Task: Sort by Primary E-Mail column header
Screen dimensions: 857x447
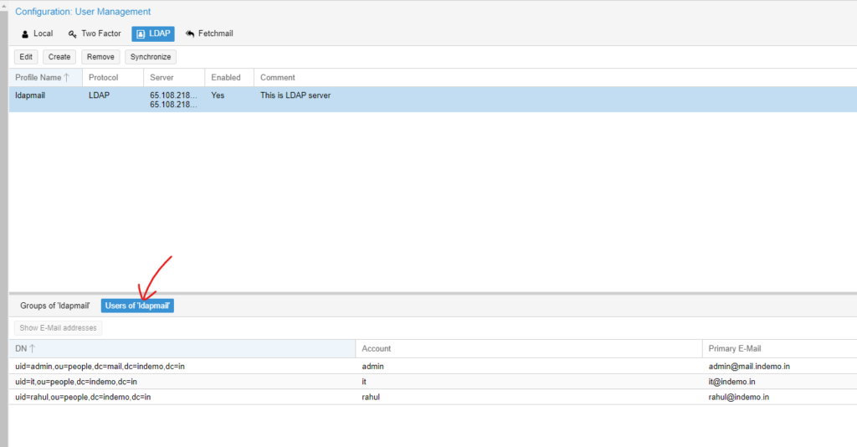Action: (779, 348)
